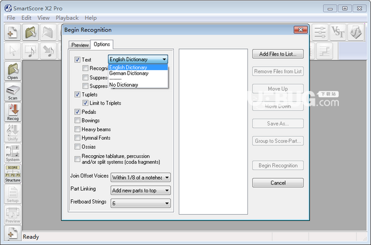Choose German Dictionary from the list
Screen dimensions: 371x245
click(x=138, y=74)
